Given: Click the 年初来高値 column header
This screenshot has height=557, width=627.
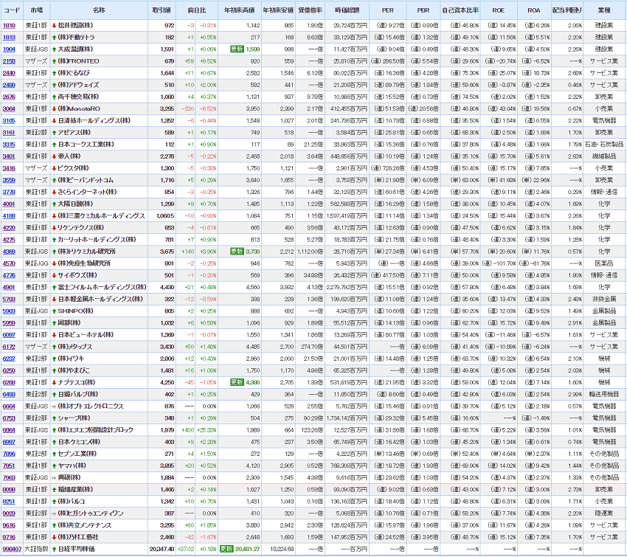Looking at the screenshot, I should (x=239, y=10).
